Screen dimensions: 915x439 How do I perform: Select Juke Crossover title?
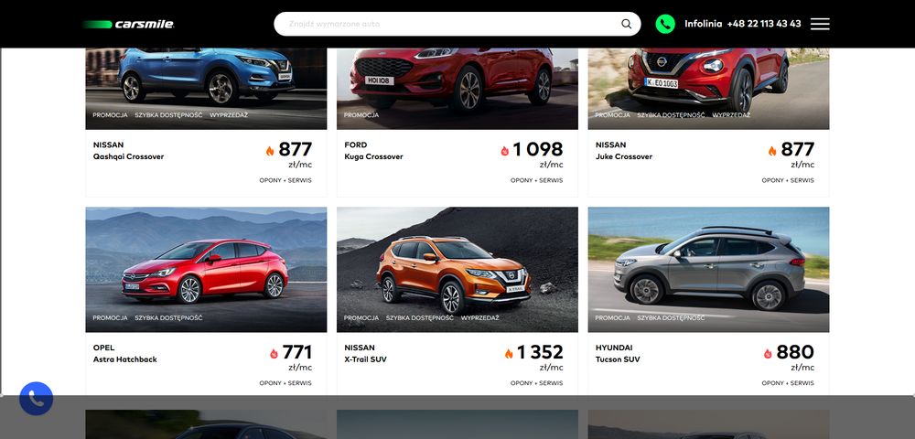pos(624,156)
